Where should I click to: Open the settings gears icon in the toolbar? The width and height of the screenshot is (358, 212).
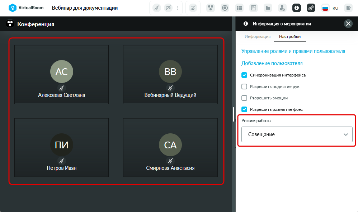click(x=311, y=8)
